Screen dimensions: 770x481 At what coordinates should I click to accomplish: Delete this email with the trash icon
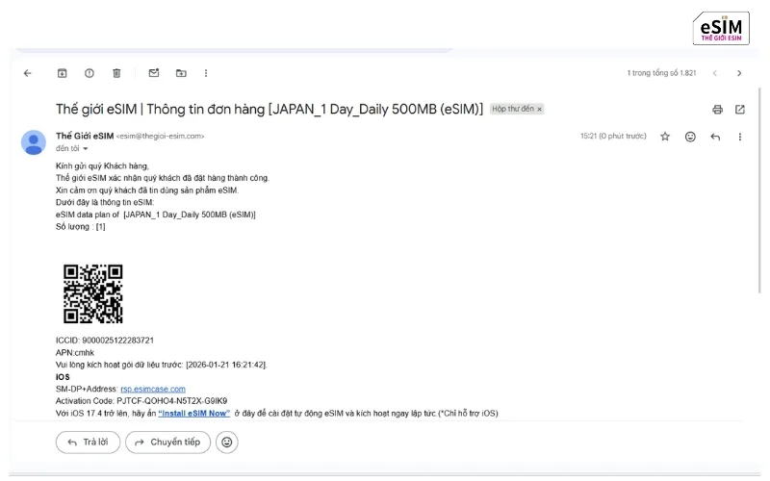tap(116, 73)
